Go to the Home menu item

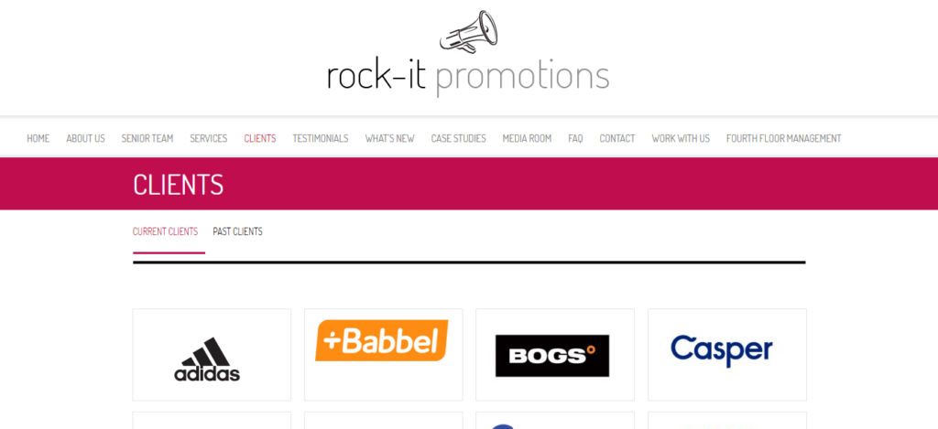point(38,139)
